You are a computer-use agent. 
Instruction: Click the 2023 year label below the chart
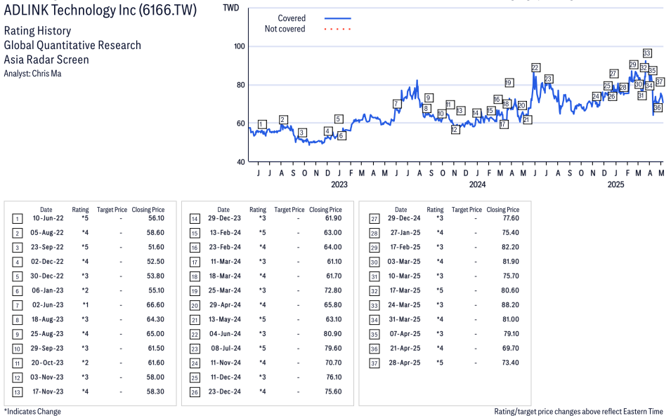(x=339, y=184)
